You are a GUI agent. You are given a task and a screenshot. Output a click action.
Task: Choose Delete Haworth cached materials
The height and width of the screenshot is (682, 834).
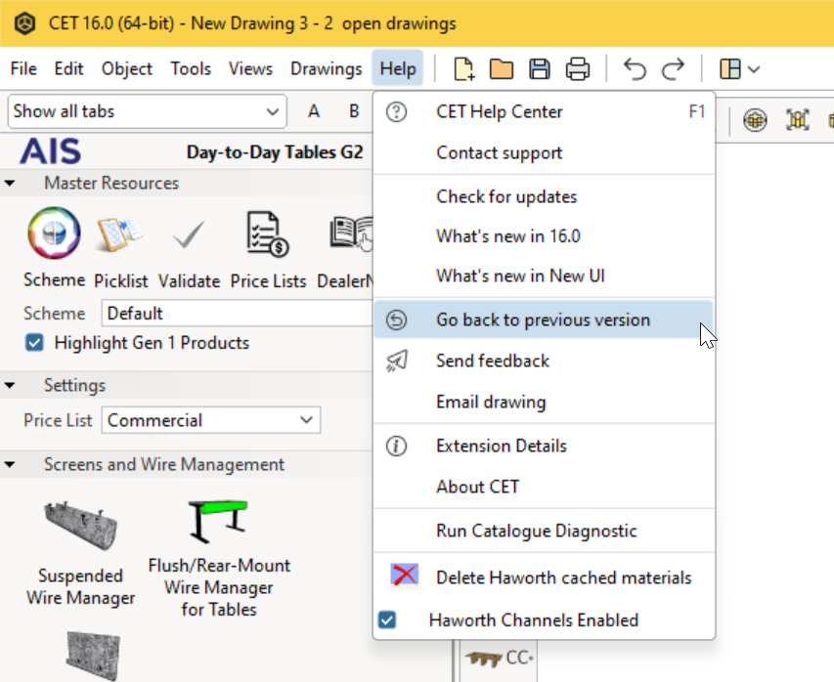pos(564,577)
